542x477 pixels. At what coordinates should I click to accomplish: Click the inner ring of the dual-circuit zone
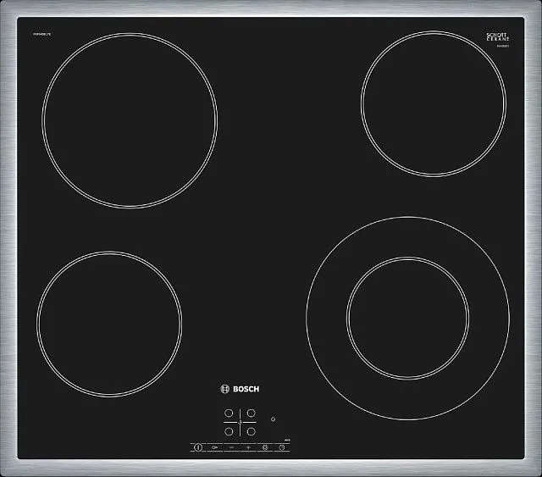(408, 319)
